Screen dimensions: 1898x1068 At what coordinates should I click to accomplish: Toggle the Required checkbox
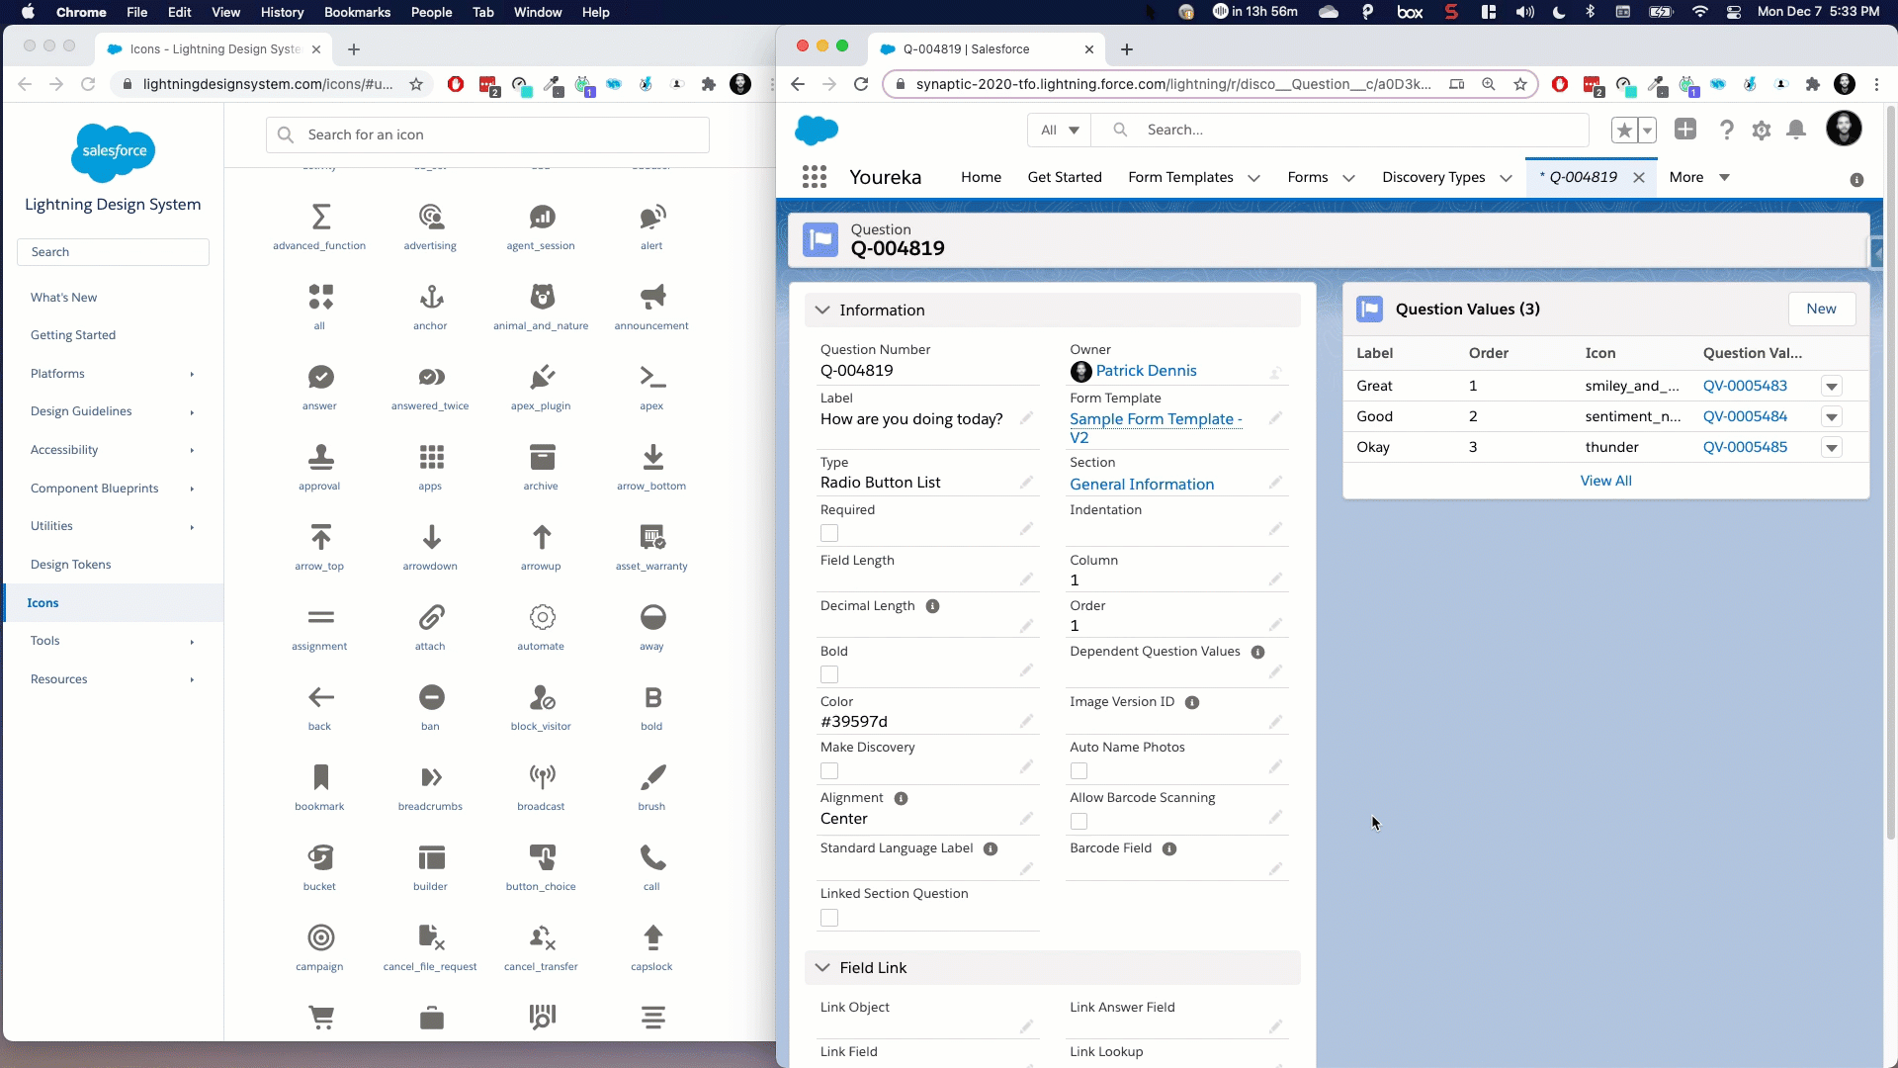[829, 533]
